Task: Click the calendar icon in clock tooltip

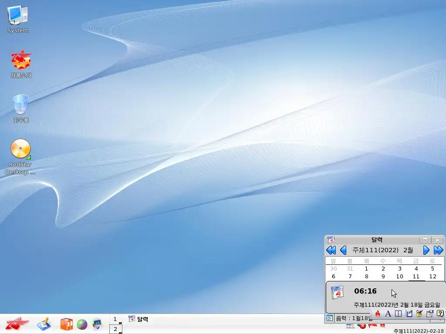Action: click(x=338, y=293)
